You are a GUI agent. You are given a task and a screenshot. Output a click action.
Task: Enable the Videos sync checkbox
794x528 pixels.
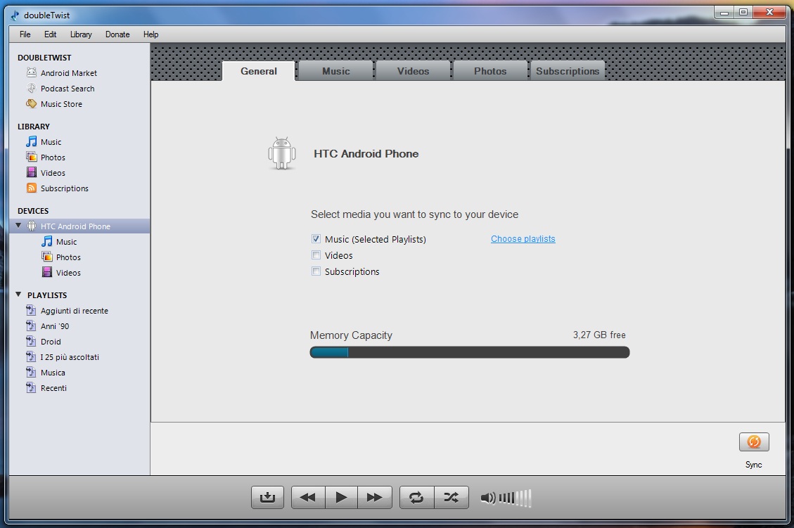pyautogui.click(x=316, y=255)
